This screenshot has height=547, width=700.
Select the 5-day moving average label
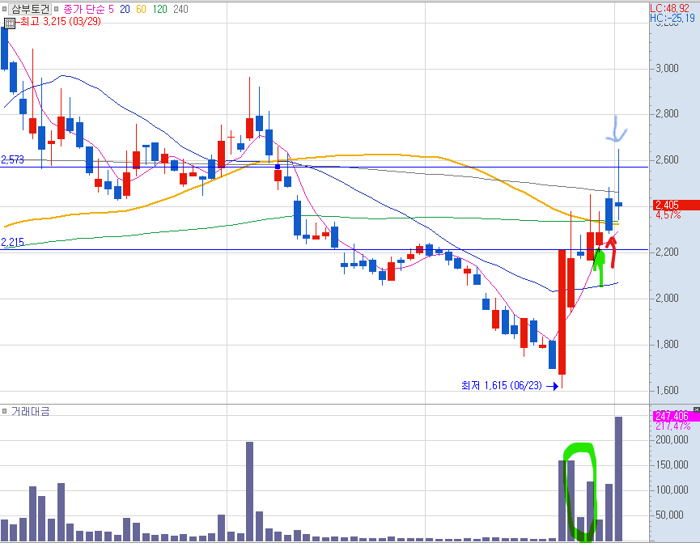pyautogui.click(x=111, y=9)
